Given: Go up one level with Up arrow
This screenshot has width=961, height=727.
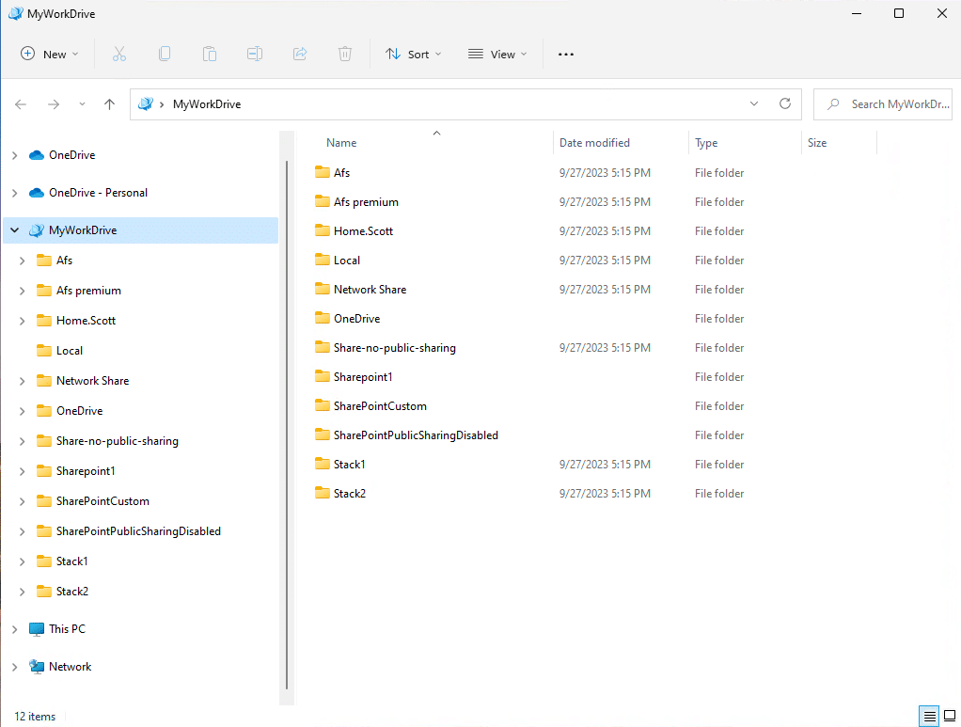Looking at the screenshot, I should point(109,104).
